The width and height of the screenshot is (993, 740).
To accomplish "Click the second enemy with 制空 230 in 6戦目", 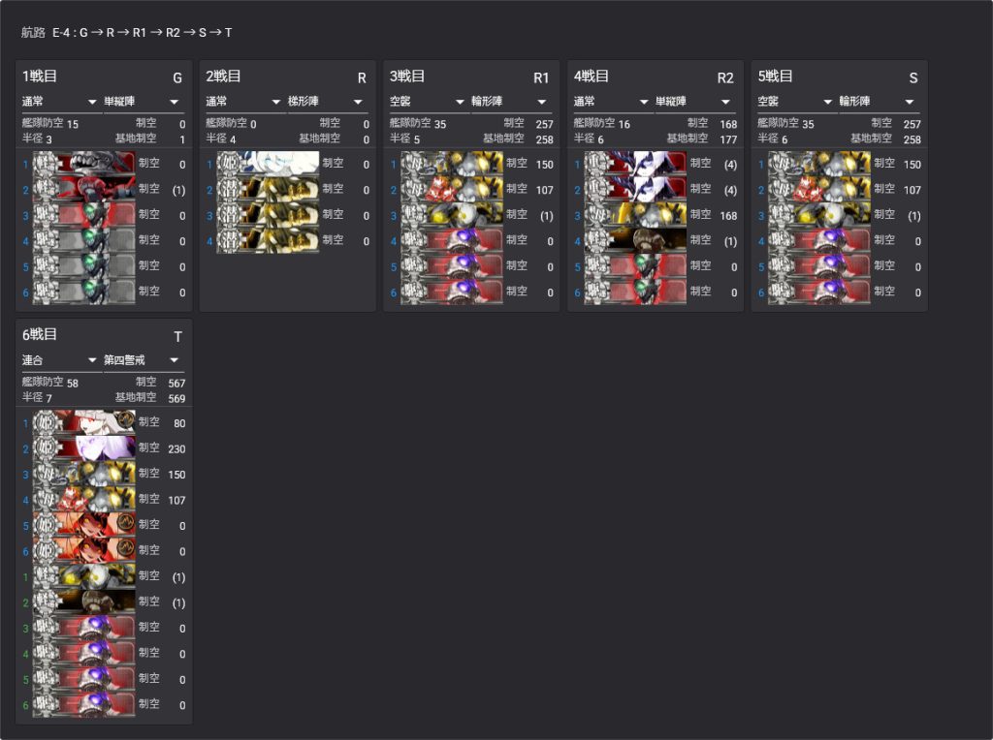I will coord(83,447).
